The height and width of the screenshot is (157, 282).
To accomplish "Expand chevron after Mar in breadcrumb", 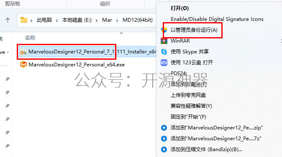I will (x=117, y=20).
